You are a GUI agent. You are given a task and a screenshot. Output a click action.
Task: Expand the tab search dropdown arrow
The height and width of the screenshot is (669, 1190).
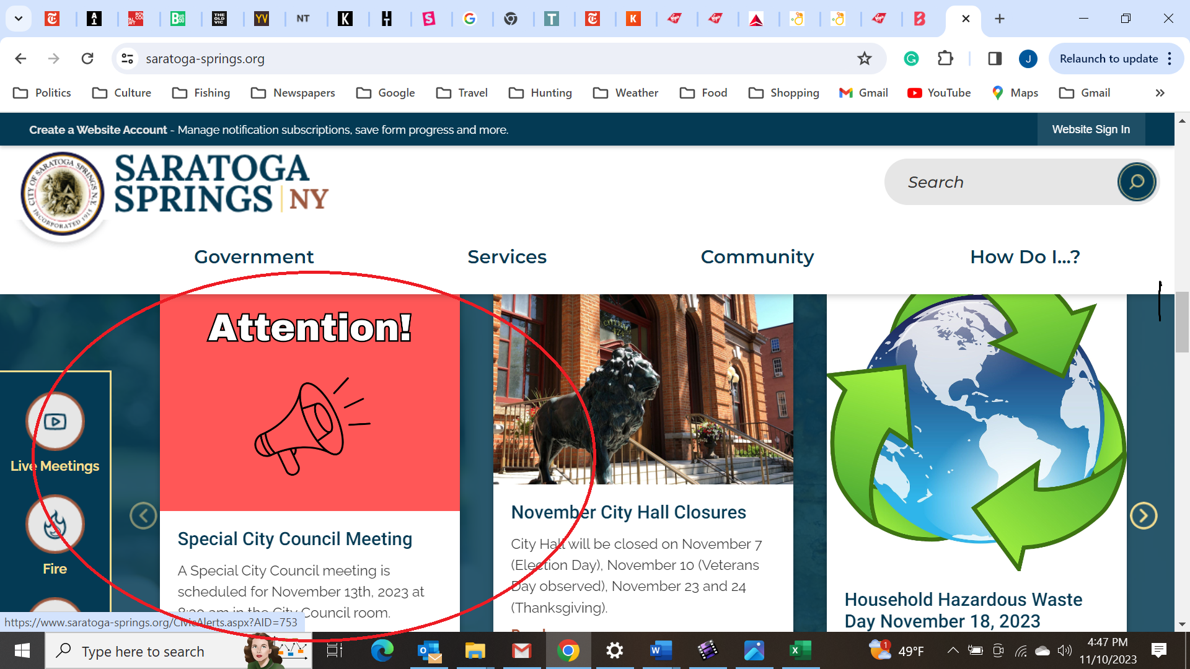point(19,19)
